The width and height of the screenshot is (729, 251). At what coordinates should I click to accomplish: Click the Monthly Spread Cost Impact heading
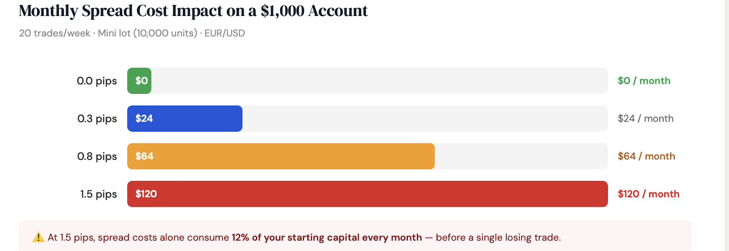(193, 10)
